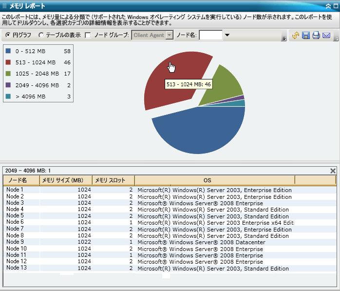Select the 円グラフ radio button
340x291 pixels.
[x=8, y=35]
